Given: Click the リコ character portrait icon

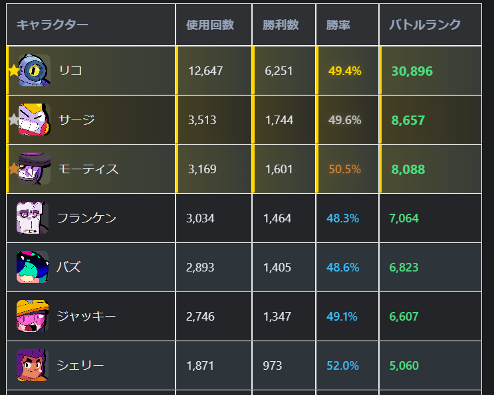Looking at the screenshot, I should pos(35,70).
